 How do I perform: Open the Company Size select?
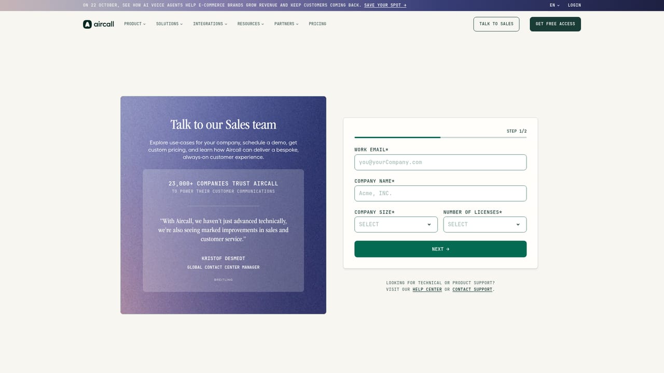pyautogui.click(x=396, y=224)
